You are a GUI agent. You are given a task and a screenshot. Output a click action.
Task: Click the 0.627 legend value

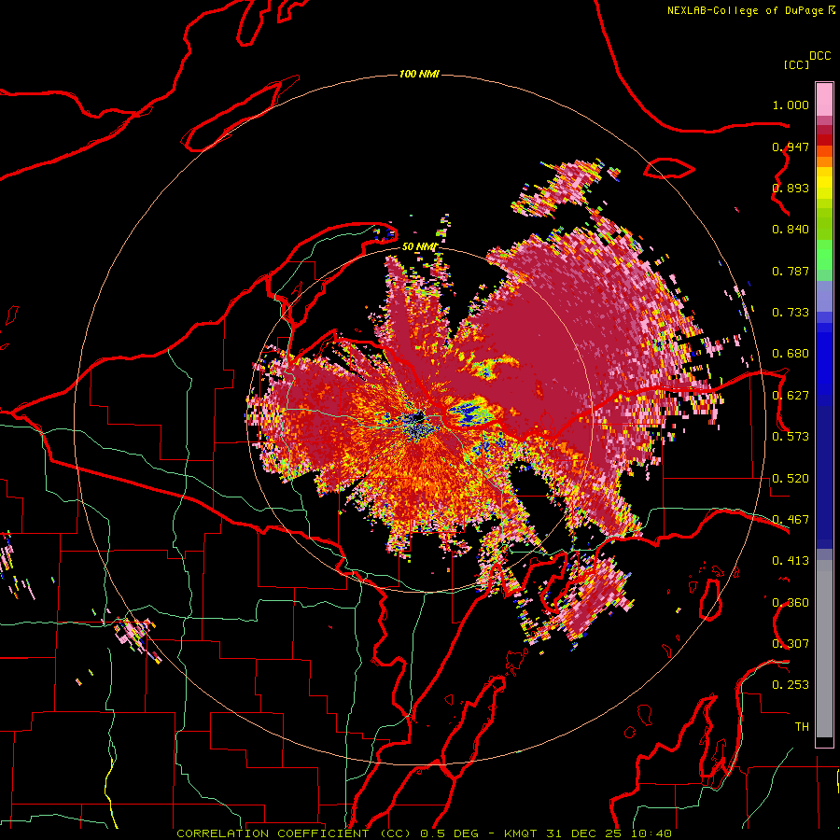tap(791, 396)
